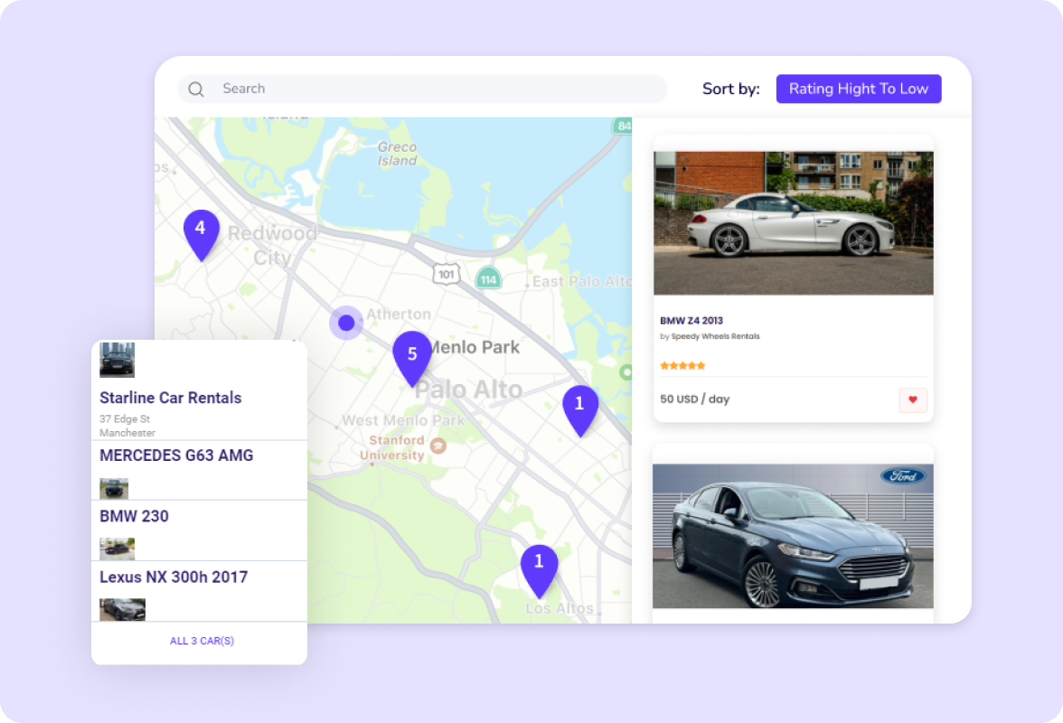Click marker 1 southeast of Menlo Park
Screen dimensions: 1063x723
(579, 406)
